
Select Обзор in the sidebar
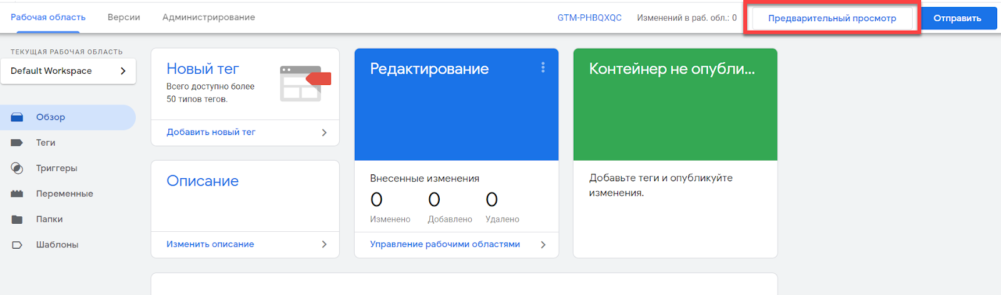[68, 117]
